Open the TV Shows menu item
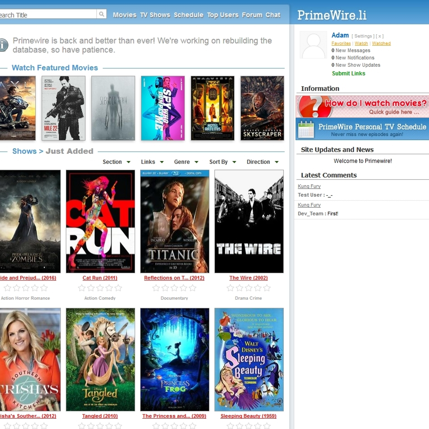429x429 pixels. click(x=155, y=15)
